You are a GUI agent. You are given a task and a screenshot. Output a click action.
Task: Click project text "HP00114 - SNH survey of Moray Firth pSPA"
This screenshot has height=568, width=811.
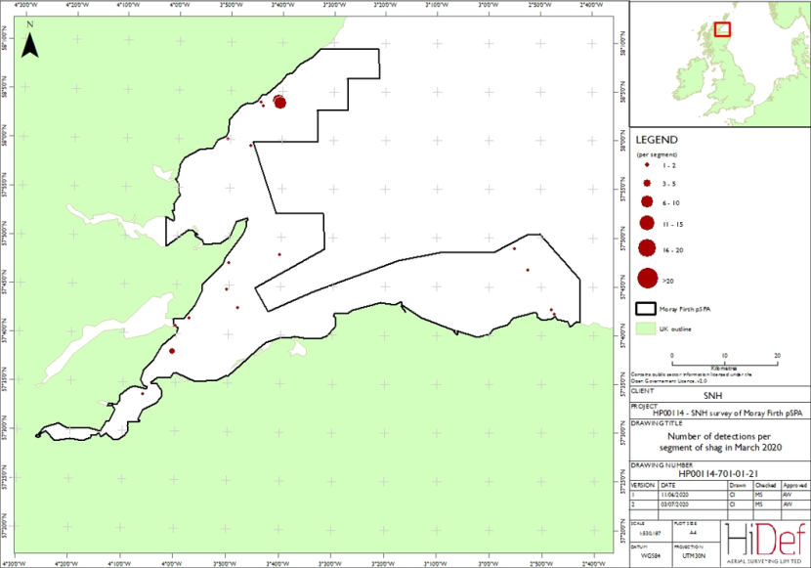pyautogui.click(x=727, y=414)
